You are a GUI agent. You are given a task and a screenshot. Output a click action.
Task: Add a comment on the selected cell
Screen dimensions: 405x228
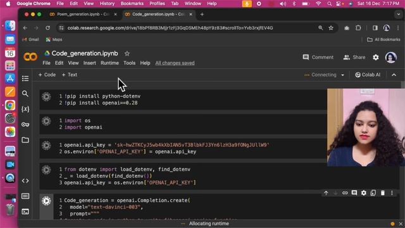354,193
